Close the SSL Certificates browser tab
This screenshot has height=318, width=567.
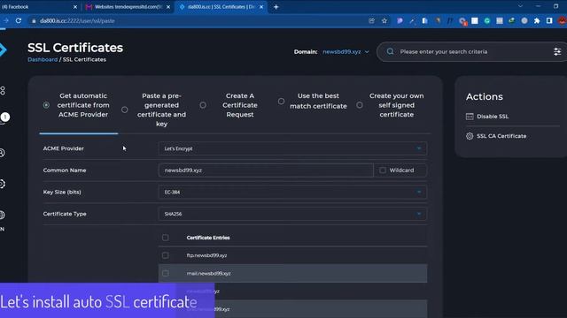point(261,7)
